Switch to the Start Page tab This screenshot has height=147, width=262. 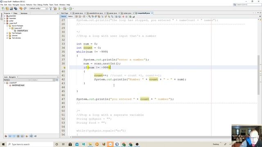(x=65, y=13)
